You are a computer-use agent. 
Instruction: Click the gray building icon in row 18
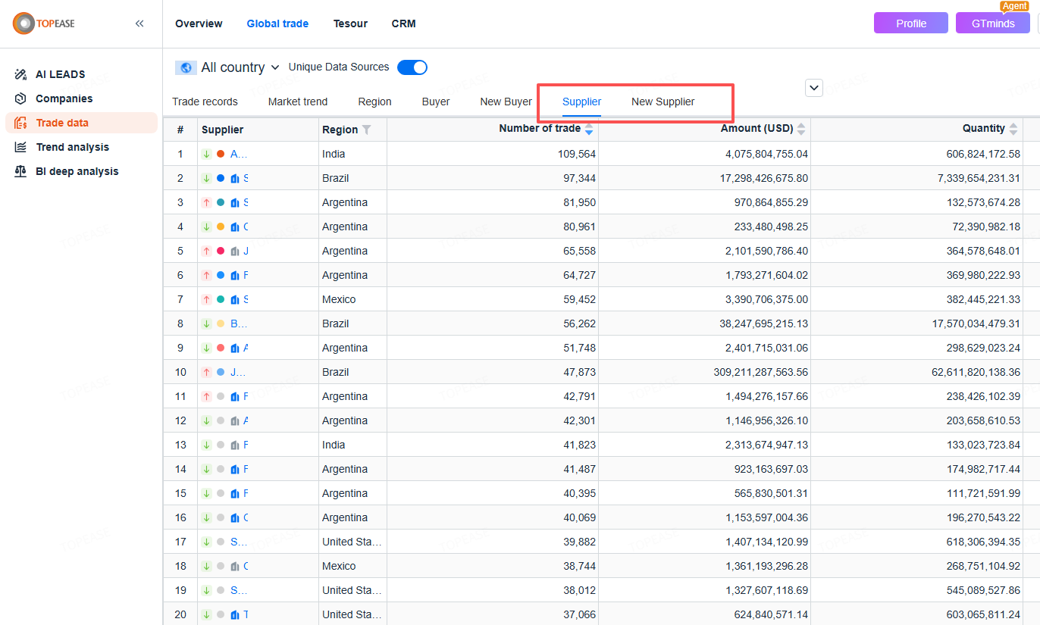tap(235, 566)
